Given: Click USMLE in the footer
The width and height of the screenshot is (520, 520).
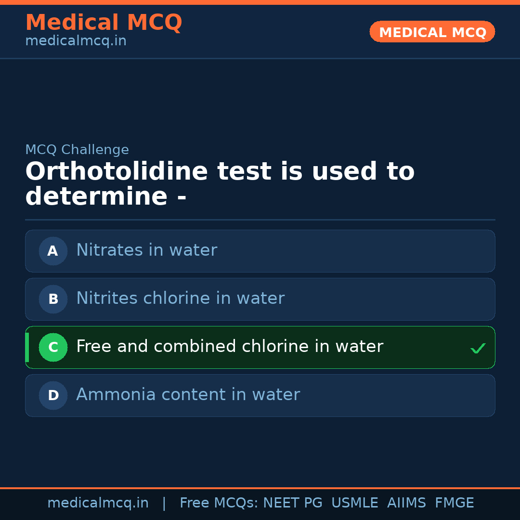Looking at the screenshot, I should click(x=354, y=503).
